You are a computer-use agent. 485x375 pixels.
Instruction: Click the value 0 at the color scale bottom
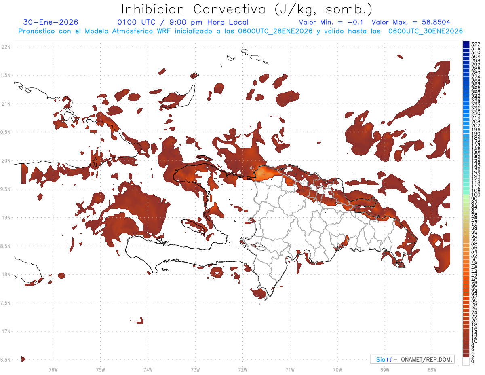pyautogui.click(x=473, y=361)
